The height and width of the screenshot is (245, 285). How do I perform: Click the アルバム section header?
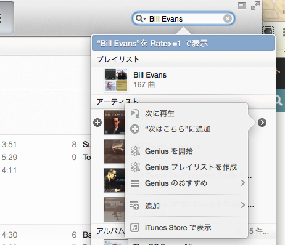pyautogui.click(x=110, y=231)
